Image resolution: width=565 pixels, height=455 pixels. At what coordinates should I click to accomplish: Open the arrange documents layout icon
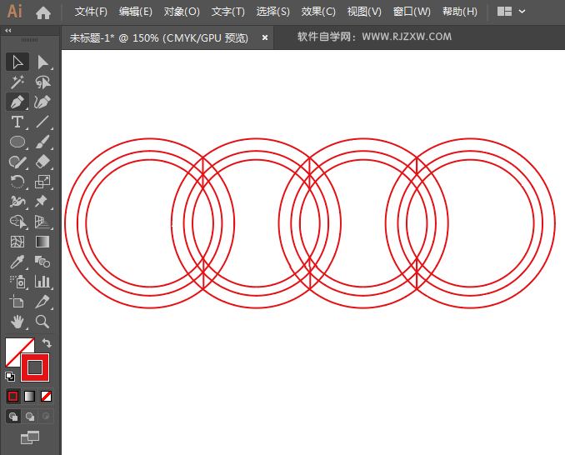coord(504,12)
